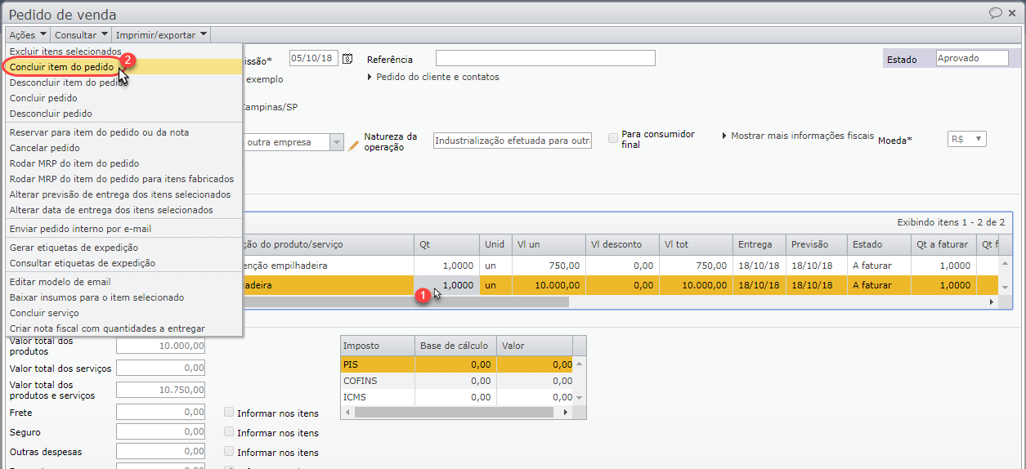Select the COFINS tax row
Viewport: 1026px width, 469px height.
[457, 381]
